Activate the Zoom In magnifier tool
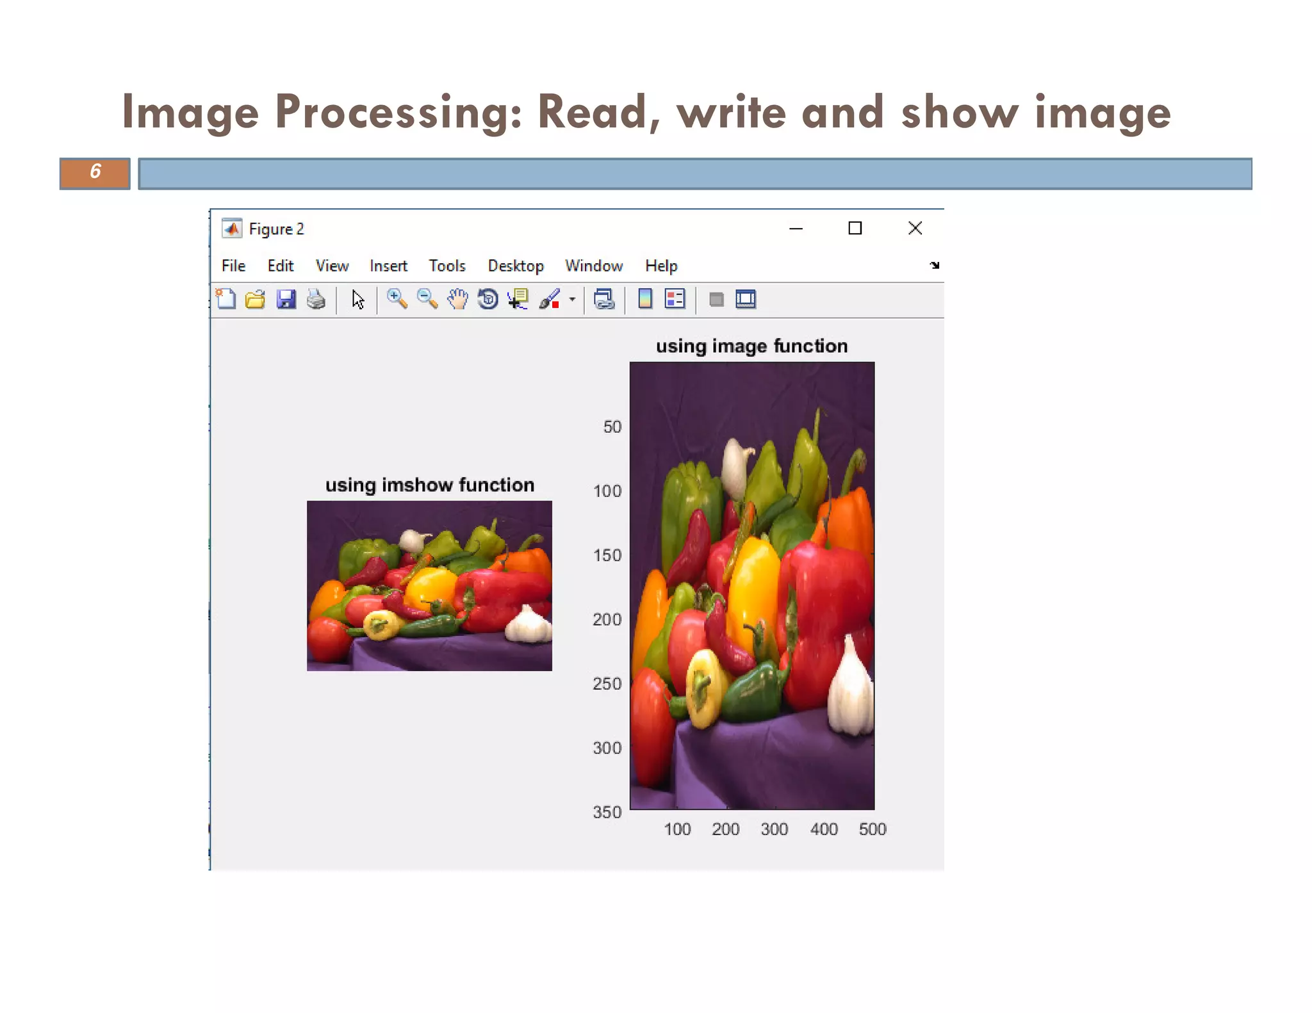1312x1013 pixels. tap(397, 299)
